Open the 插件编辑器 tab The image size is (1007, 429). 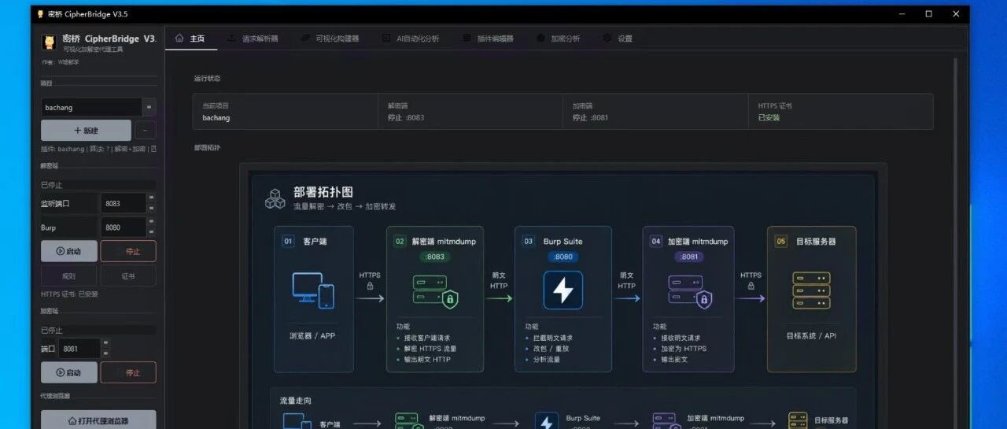pyautogui.click(x=488, y=39)
